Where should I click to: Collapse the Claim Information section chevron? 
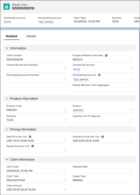(7, 159)
